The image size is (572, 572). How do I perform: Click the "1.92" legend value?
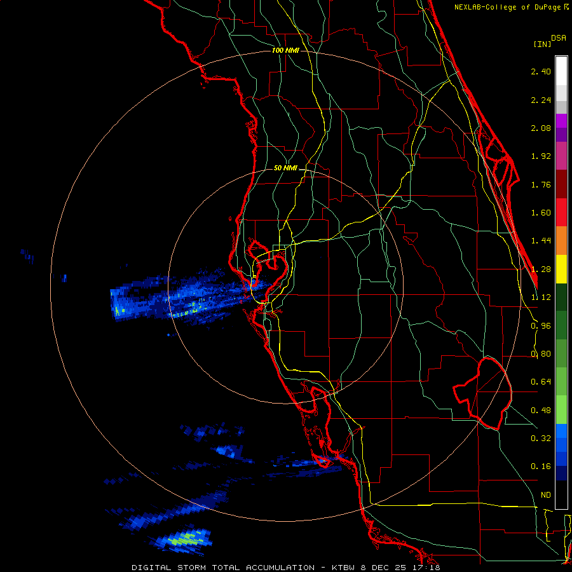pos(541,156)
